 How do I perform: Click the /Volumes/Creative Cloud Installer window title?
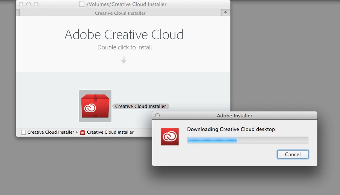pyautogui.click(x=127, y=4)
